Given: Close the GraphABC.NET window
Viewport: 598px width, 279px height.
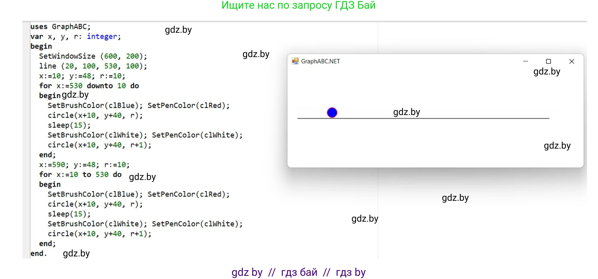Looking at the screenshot, I should point(571,61).
